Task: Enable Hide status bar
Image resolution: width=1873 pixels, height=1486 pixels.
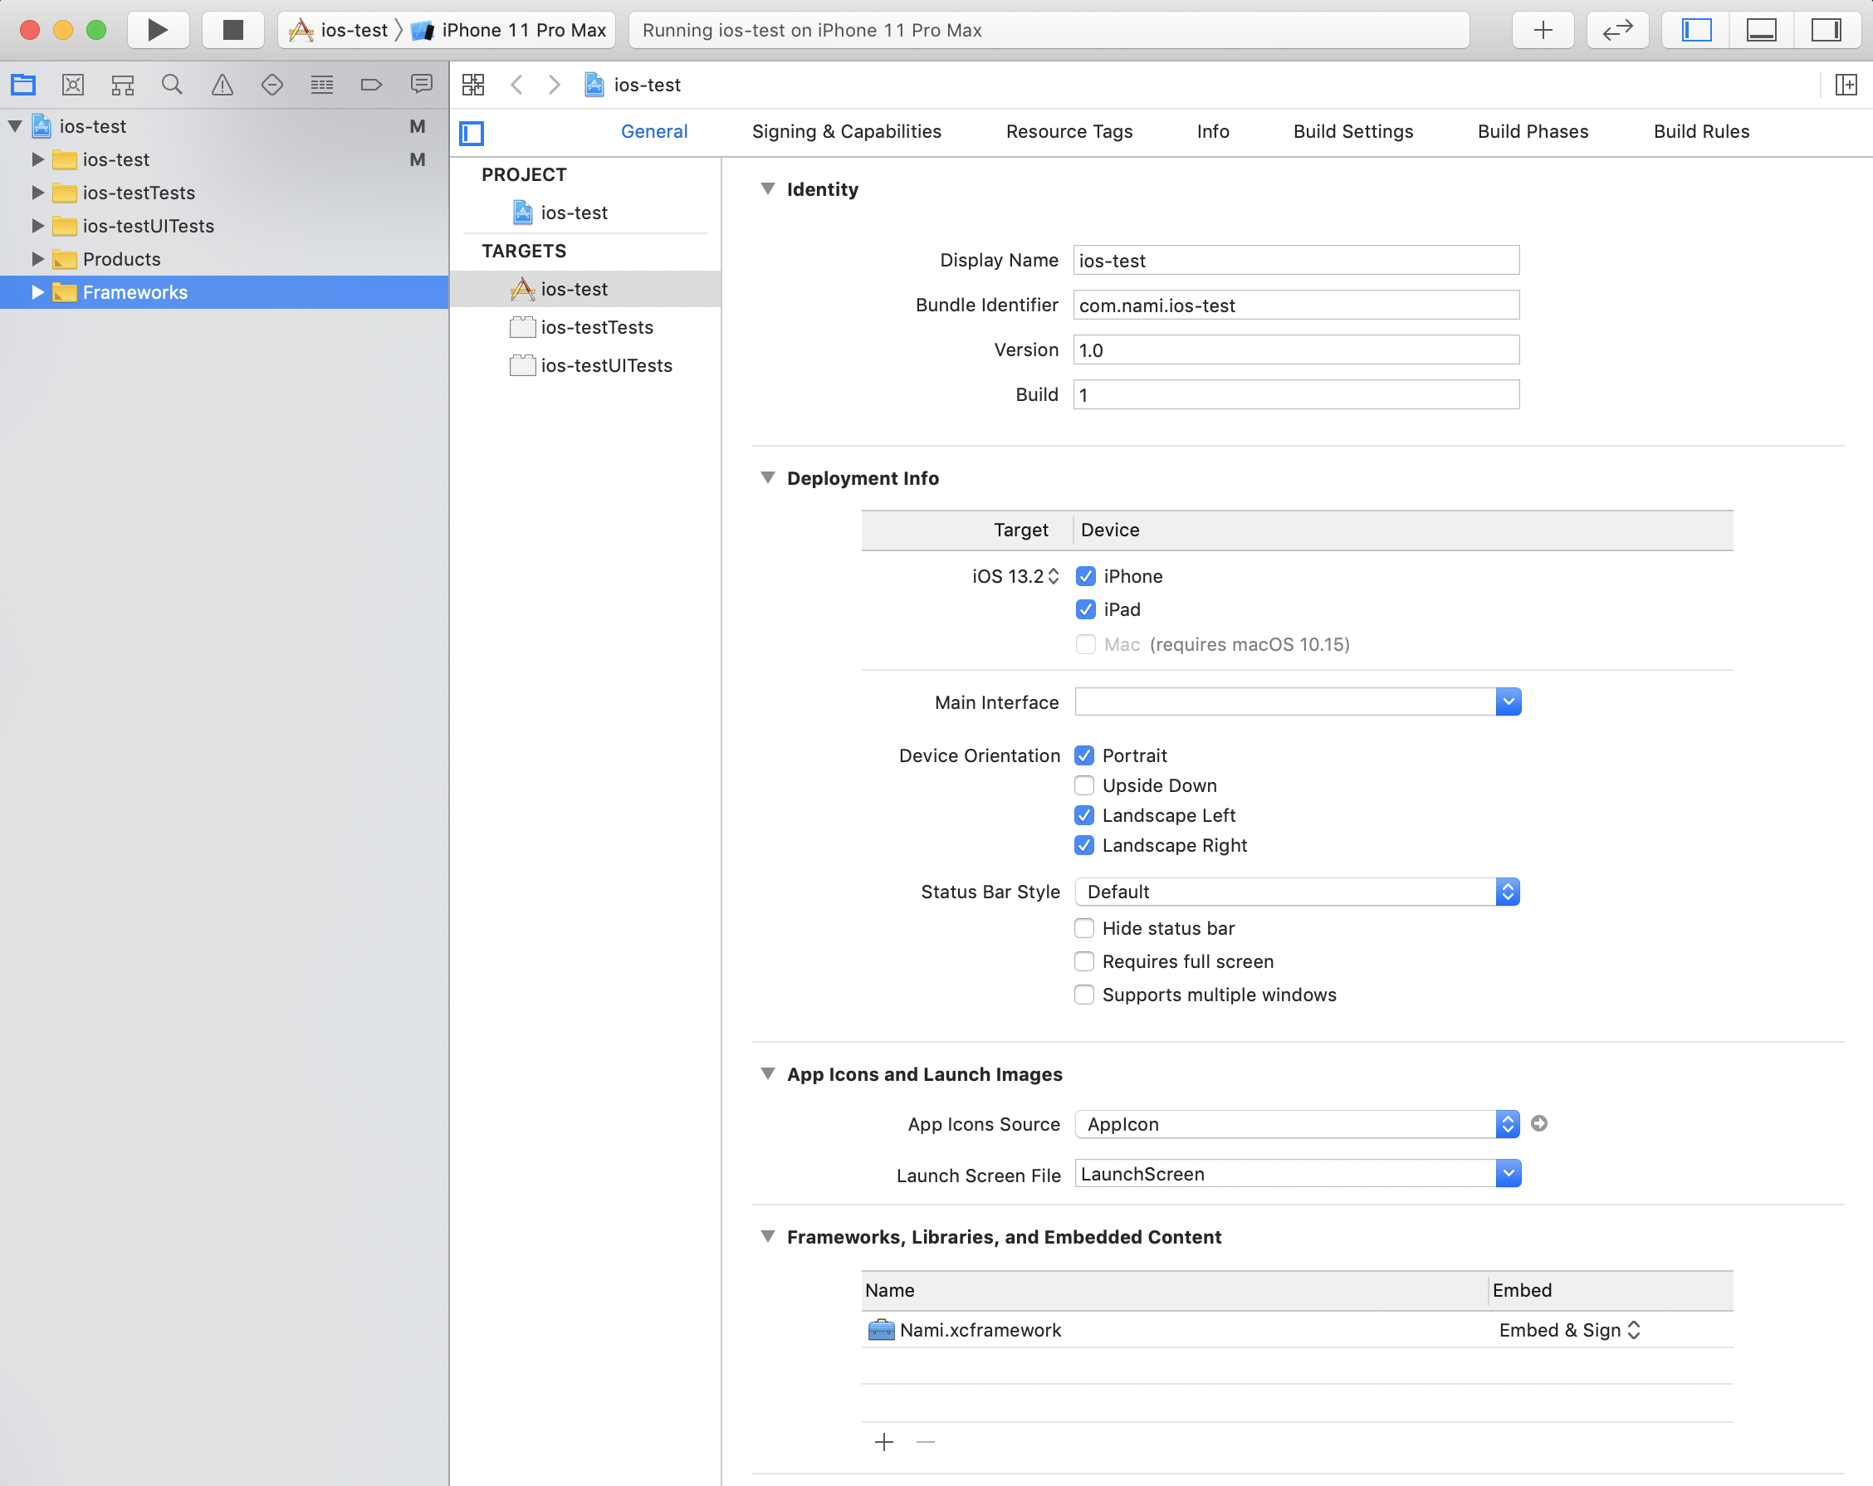Action: click(1084, 927)
